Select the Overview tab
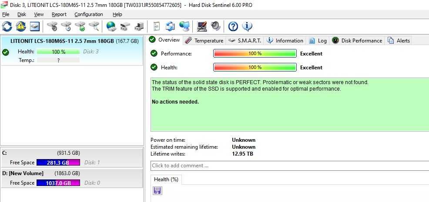Viewport: 429px width, 202px height. [x=164, y=40]
